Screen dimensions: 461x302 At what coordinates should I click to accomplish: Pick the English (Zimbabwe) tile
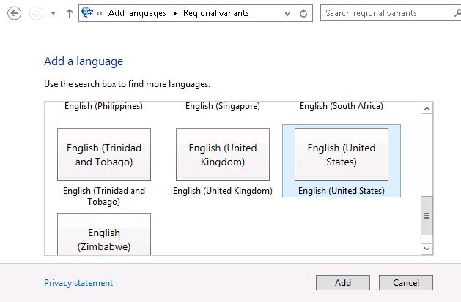104,235
